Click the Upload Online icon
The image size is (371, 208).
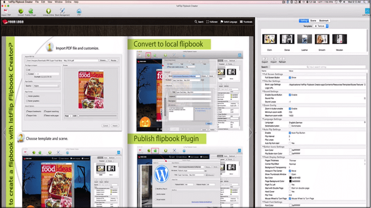(49, 11)
